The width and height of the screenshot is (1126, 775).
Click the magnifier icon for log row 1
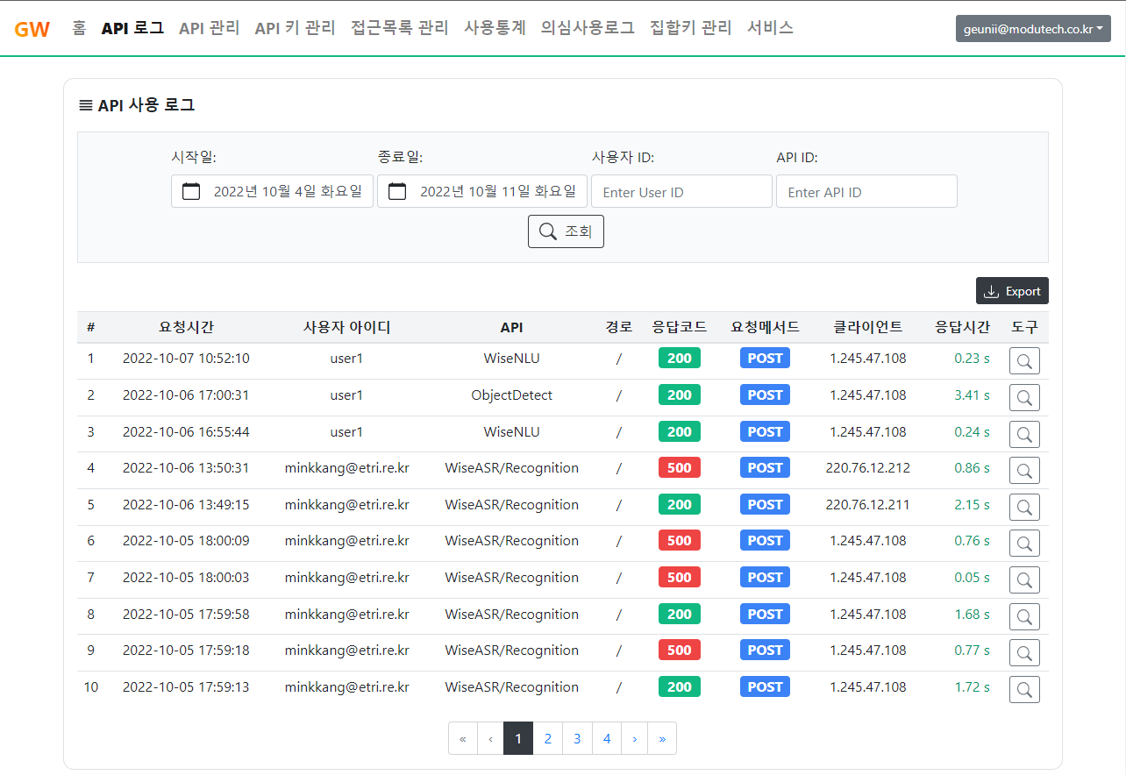click(x=1024, y=360)
